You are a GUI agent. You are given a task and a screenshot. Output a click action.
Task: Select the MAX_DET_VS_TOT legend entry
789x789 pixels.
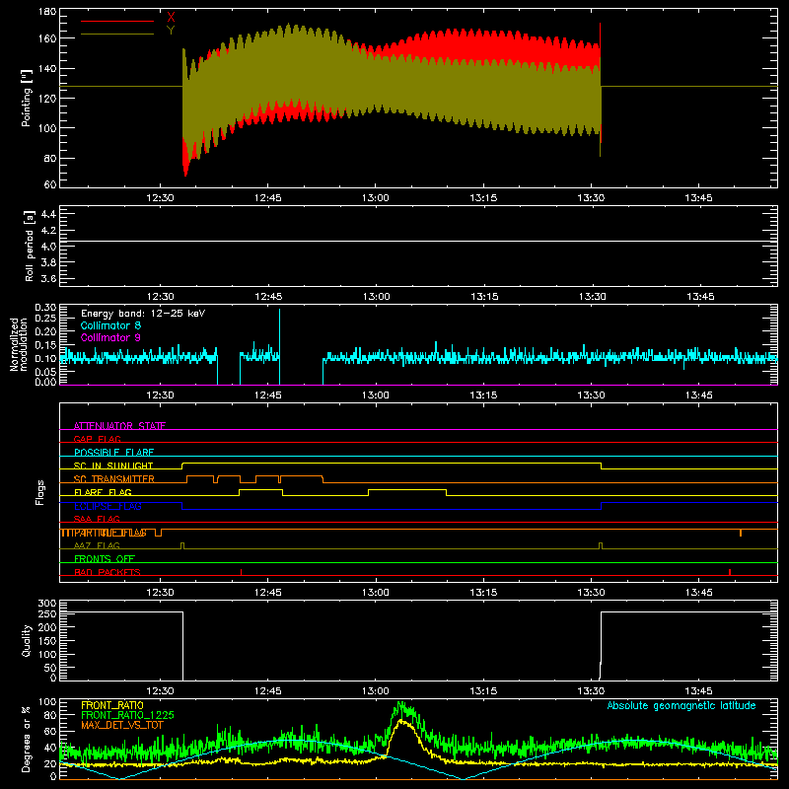point(122,725)
